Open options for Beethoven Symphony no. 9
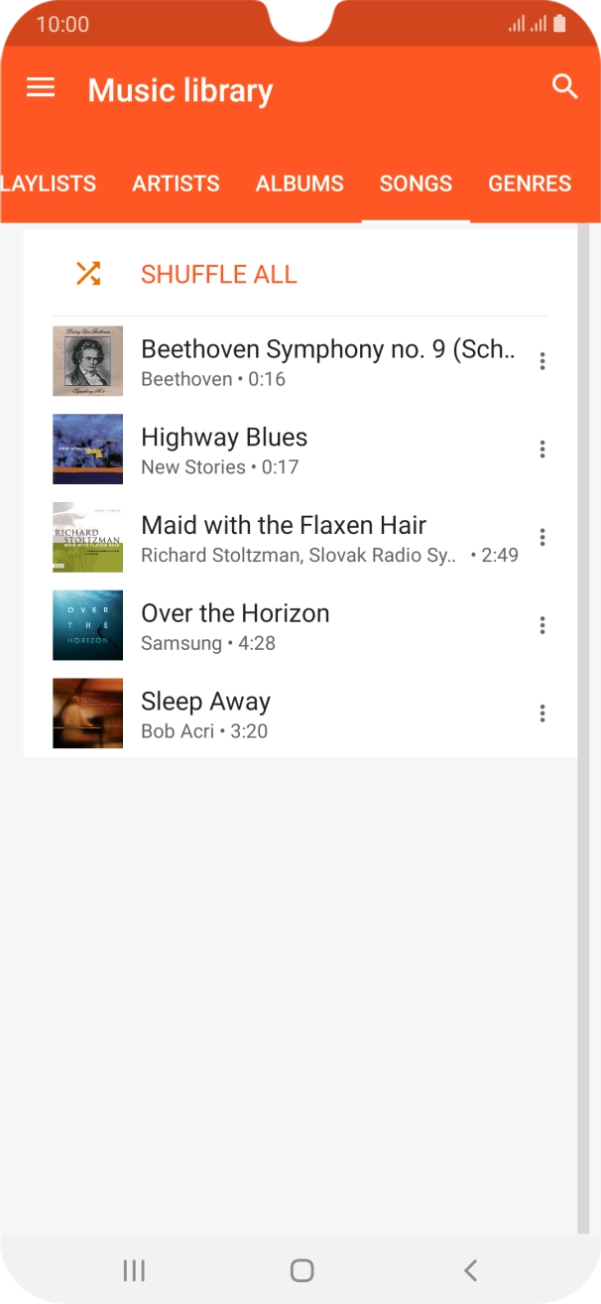Viewport: 601px width, 1304px height. (x=542, y=361)
